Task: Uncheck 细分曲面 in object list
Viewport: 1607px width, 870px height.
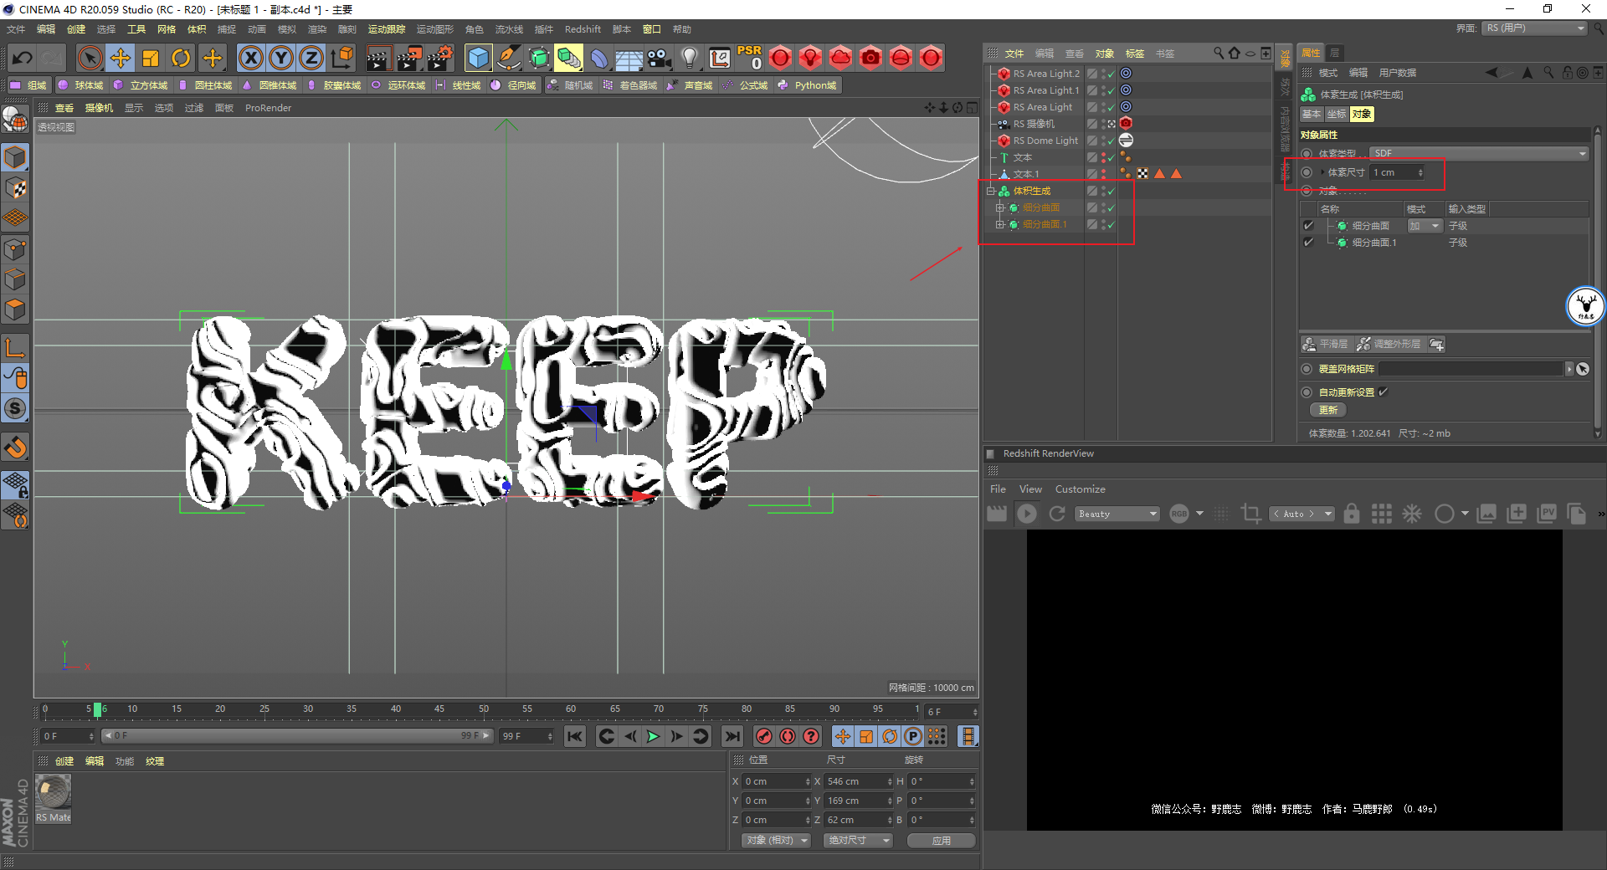Action: 1308,226
